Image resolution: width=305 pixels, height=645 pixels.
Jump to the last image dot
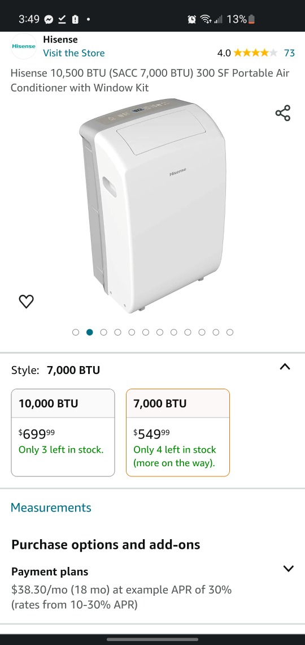230,332
